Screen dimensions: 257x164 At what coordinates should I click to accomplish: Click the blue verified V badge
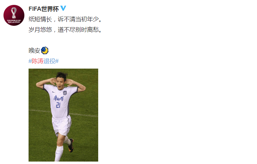pyautogui.click(x=63, y=8)
